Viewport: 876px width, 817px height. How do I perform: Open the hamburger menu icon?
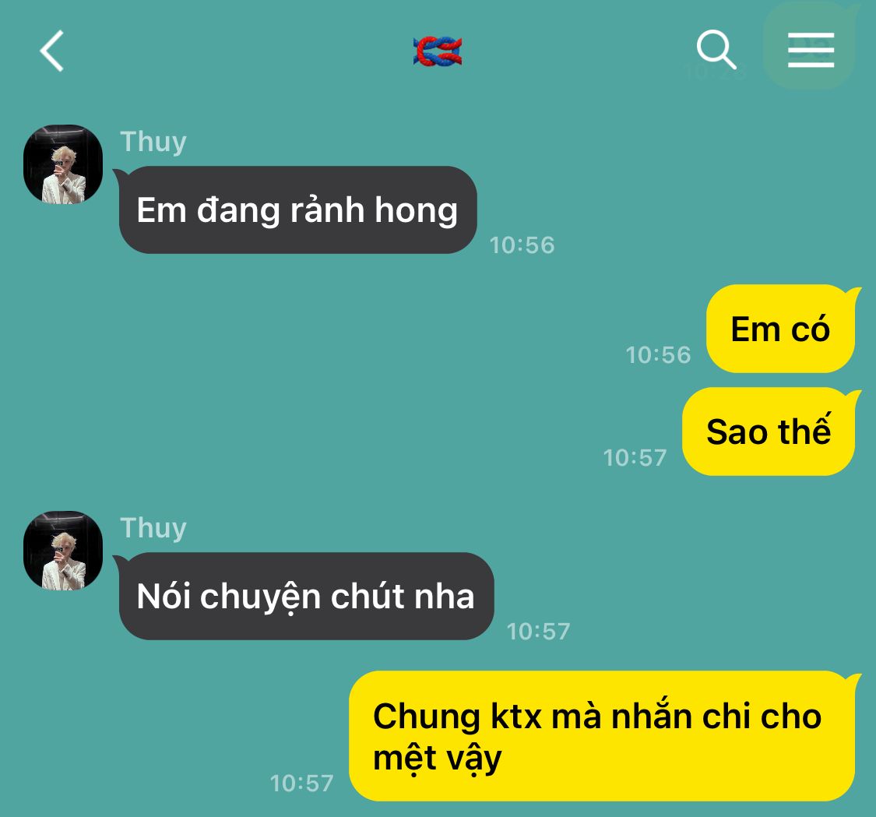pyautogui.click(x=811, y=50)
